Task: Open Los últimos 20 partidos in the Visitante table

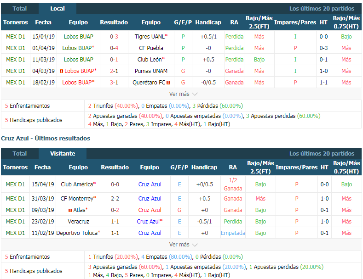Action: point(322,154)
